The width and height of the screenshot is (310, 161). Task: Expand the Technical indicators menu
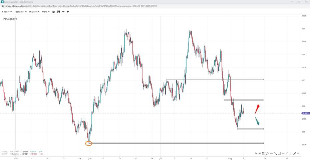20,12
